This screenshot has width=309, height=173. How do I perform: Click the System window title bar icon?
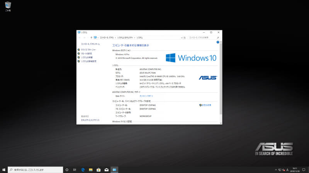[x=79, y=32]
